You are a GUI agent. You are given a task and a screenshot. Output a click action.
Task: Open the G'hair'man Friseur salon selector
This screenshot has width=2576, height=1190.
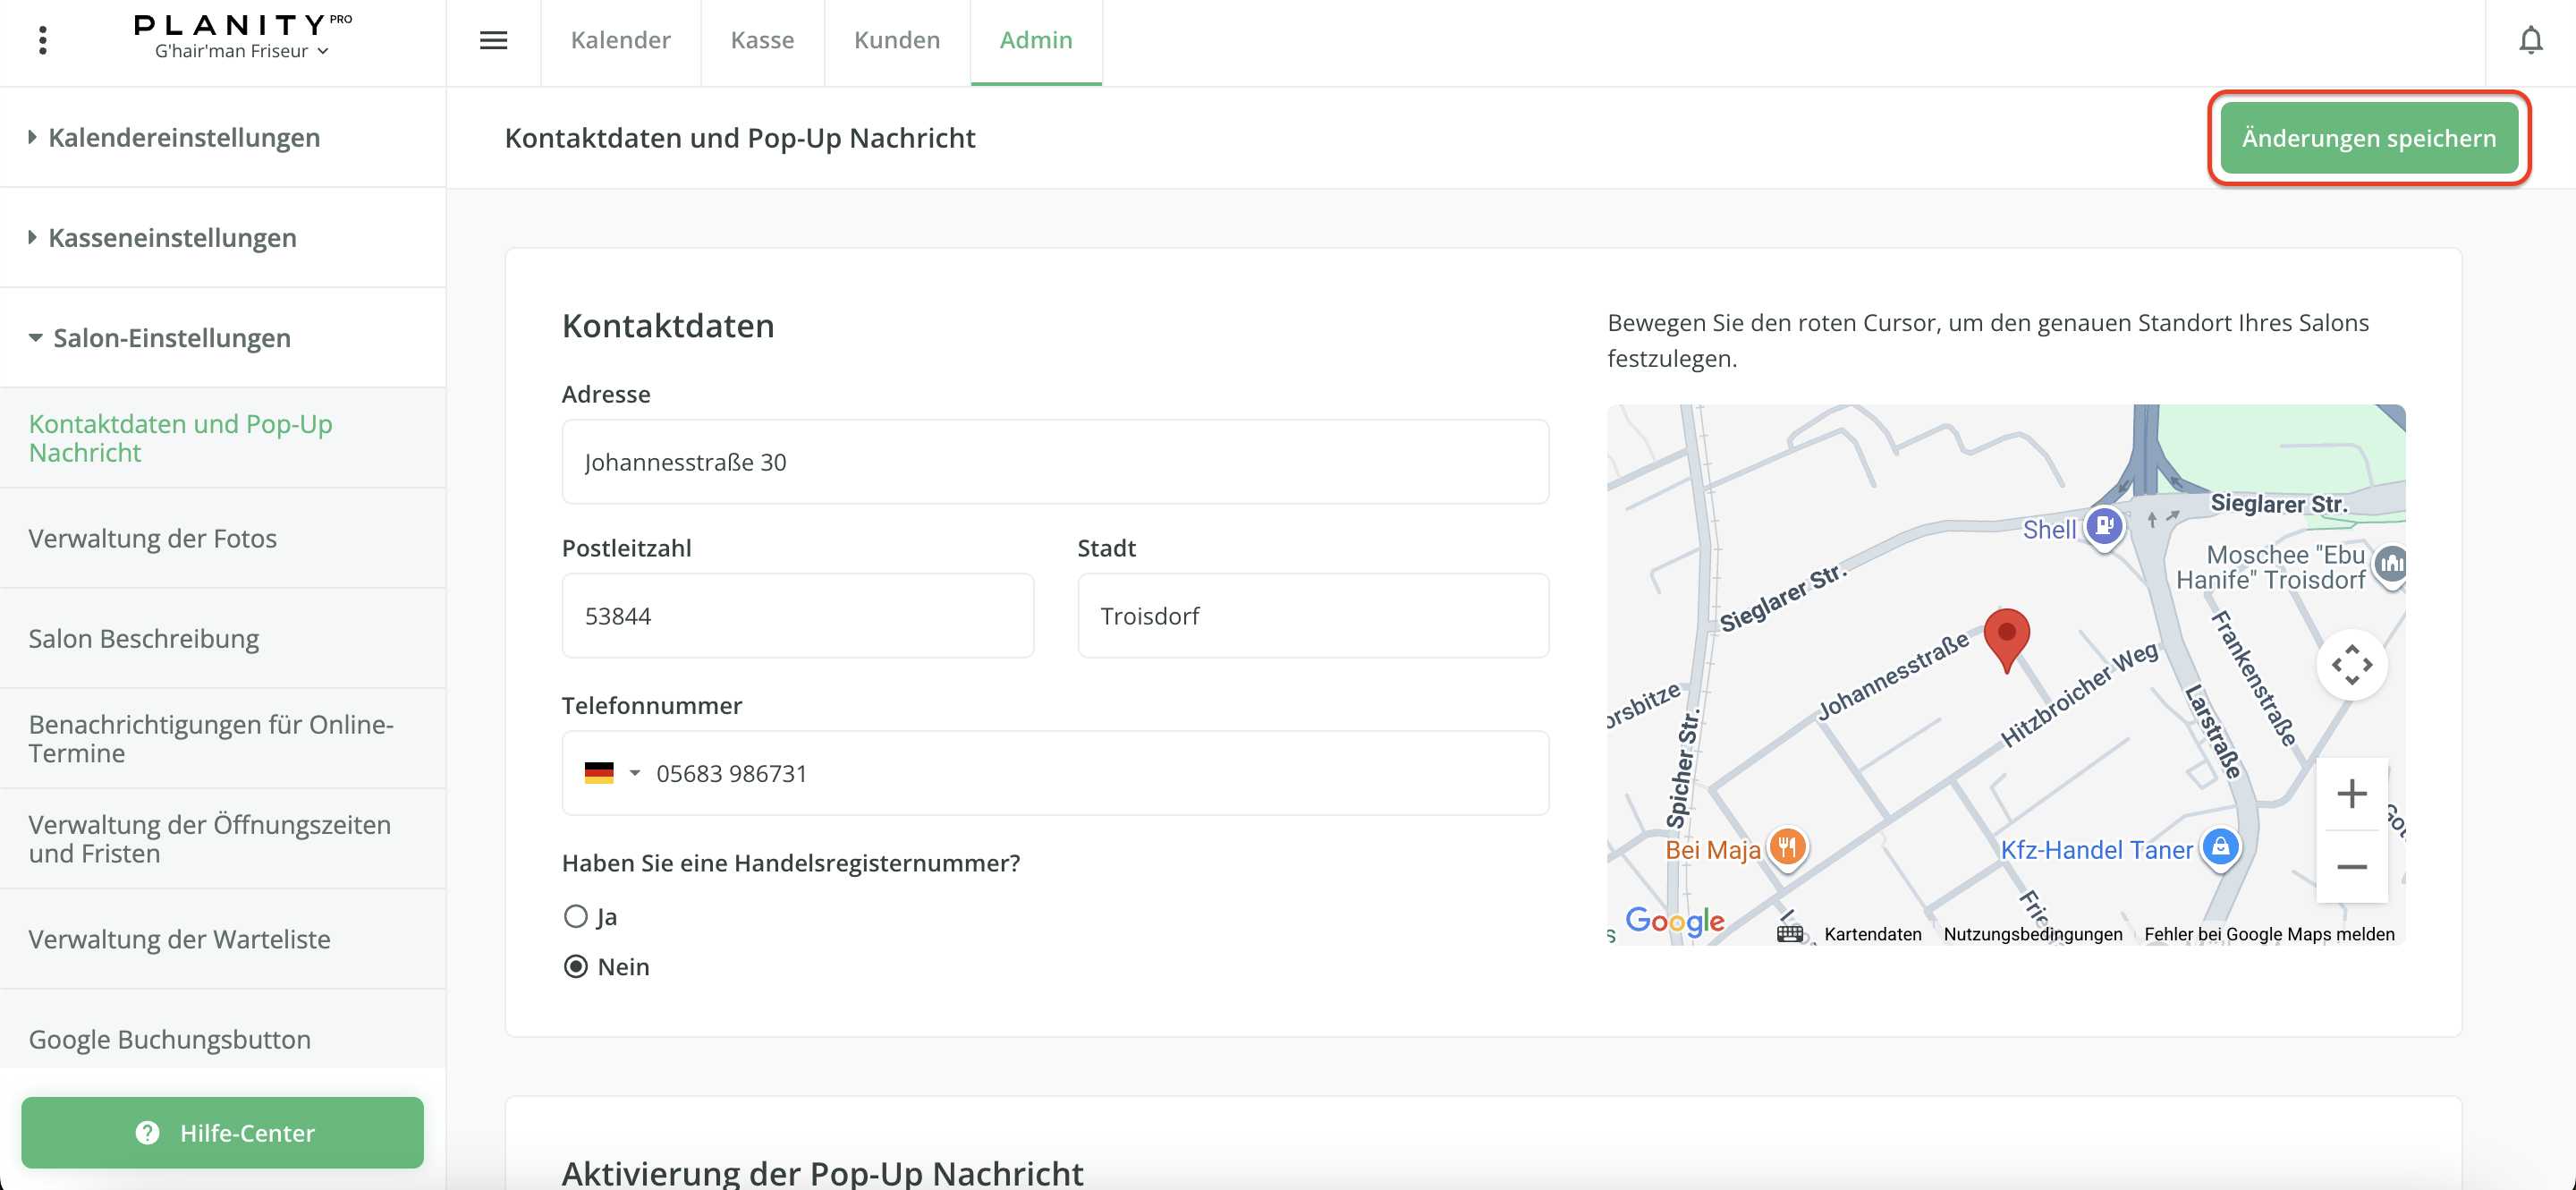coord(241,51)
